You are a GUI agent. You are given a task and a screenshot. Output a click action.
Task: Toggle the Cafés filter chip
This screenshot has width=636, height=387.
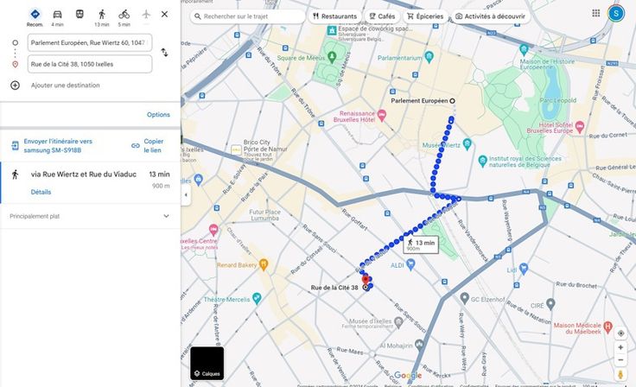click(x=381, y=16)
